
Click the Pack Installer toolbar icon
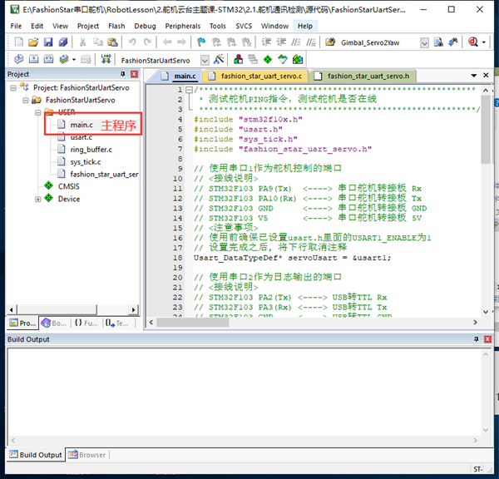297,60
